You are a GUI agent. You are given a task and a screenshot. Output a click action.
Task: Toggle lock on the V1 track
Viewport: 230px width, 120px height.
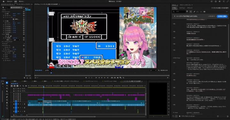[14, 101]
